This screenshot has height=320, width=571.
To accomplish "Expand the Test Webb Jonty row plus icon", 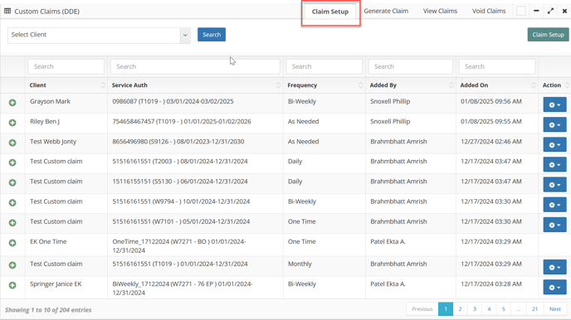I will pos(12,143).
